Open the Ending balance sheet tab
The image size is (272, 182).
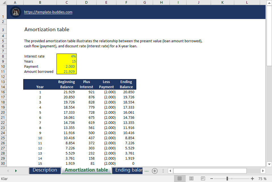[x=127, y=170]
